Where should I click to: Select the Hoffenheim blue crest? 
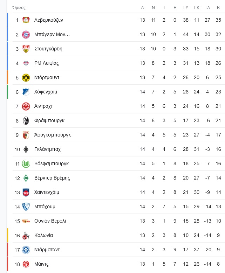[26, 92]
